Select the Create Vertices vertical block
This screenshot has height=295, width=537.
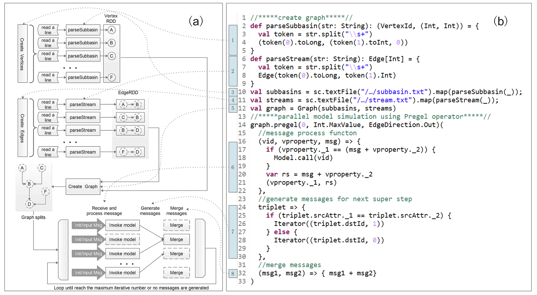[x=22, y=54]
